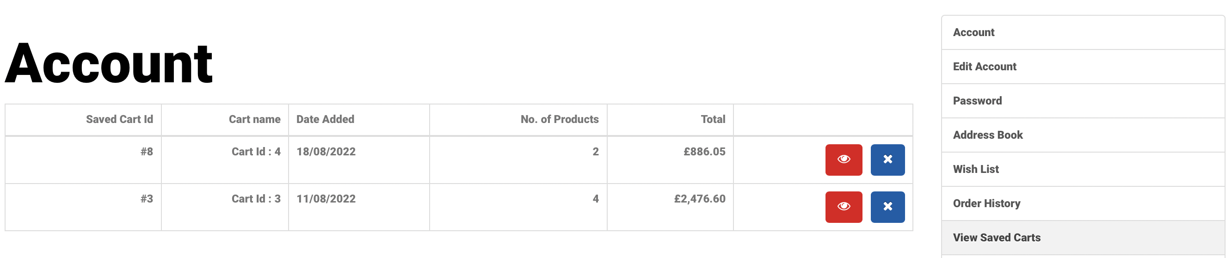Open the Wish List page
Image resolution: width=1232 pixels, height=258 pixels.
pos(976,169)
